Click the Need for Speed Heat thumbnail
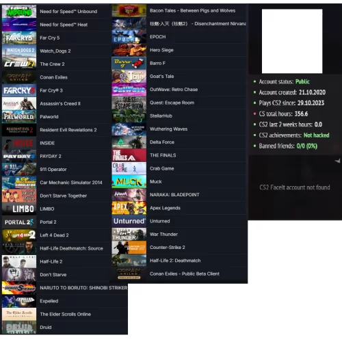 (19, 25)
